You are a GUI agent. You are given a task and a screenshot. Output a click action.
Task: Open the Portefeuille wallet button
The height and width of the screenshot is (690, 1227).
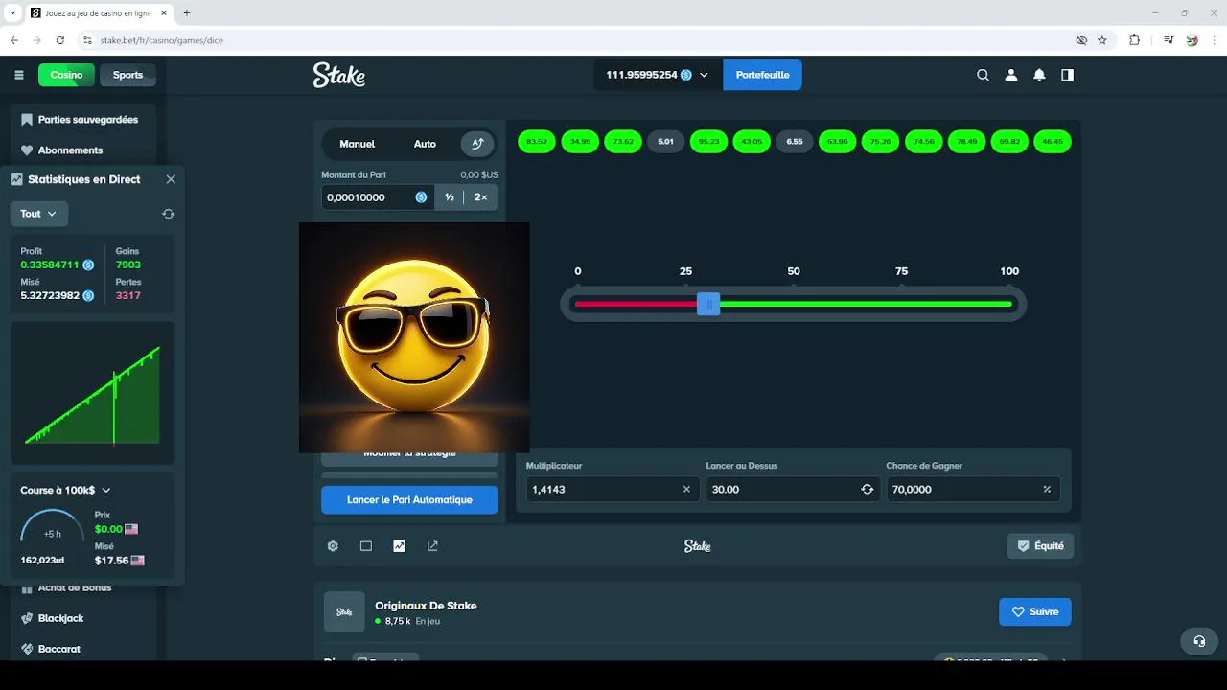click(x=762, y=75)
